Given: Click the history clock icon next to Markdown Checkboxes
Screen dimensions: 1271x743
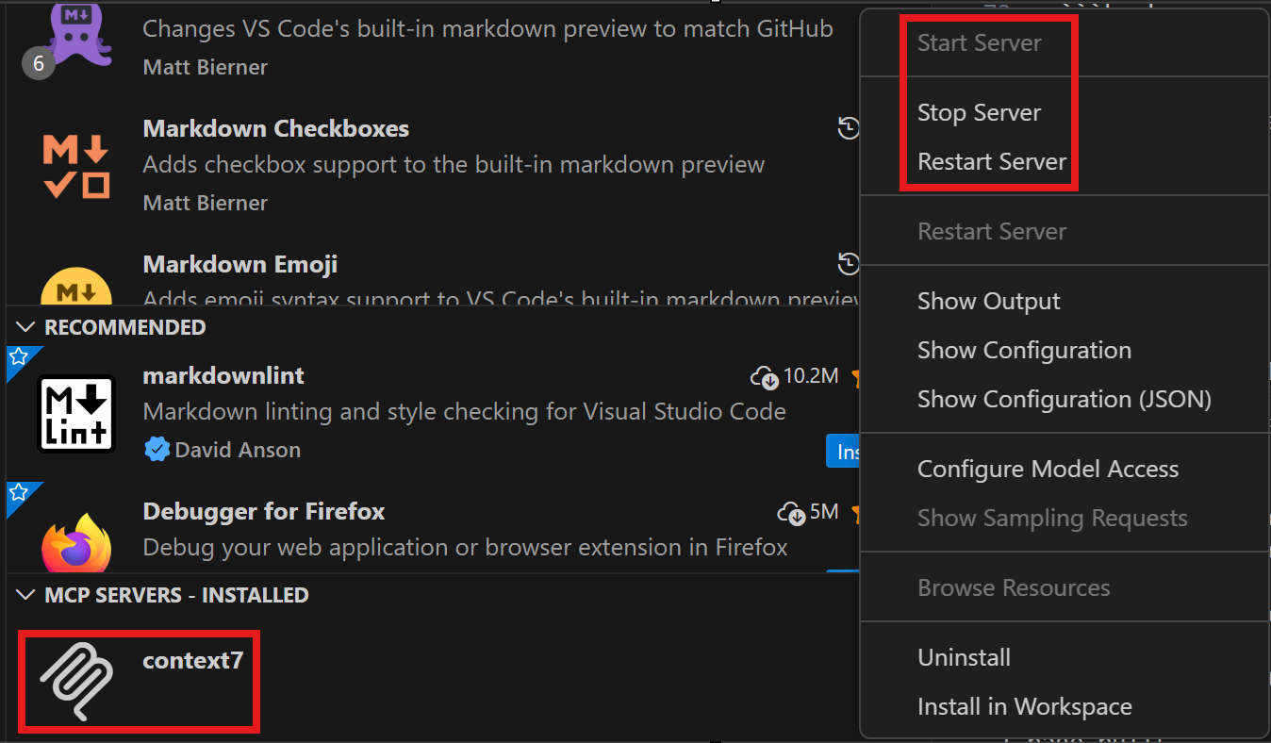Looking at the screenshot, I should [847, 127].
